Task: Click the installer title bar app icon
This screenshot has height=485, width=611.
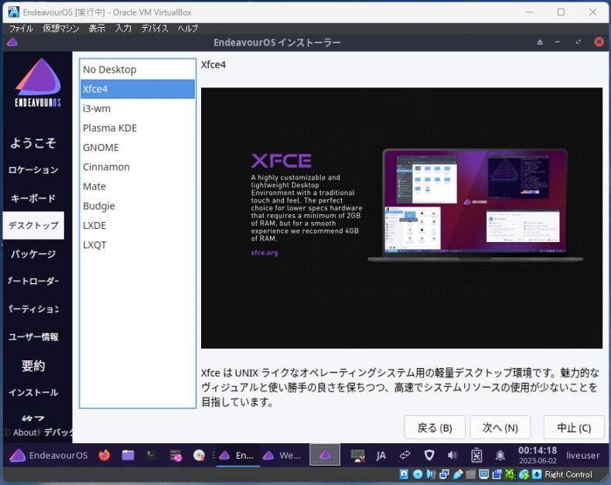Action: coord(12,42)
